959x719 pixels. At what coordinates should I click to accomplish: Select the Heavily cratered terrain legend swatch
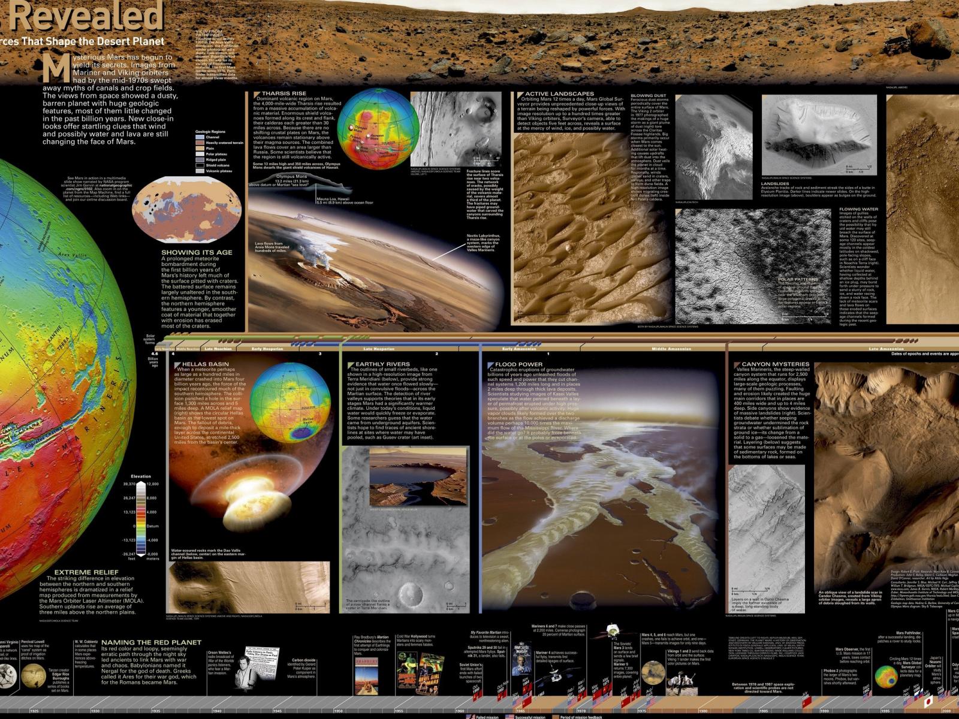click(x=200, y=143)
